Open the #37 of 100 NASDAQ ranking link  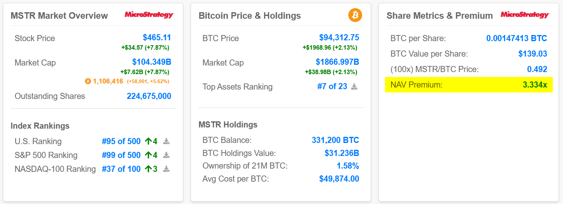(x=121, y=169)
